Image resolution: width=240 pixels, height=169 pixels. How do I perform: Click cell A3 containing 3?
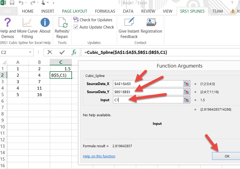(x=18, y=82)
